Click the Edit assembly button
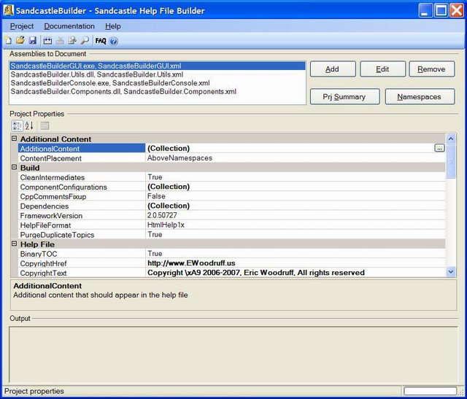The height and width of the screenshot is (399, 467). coord(382,69)
